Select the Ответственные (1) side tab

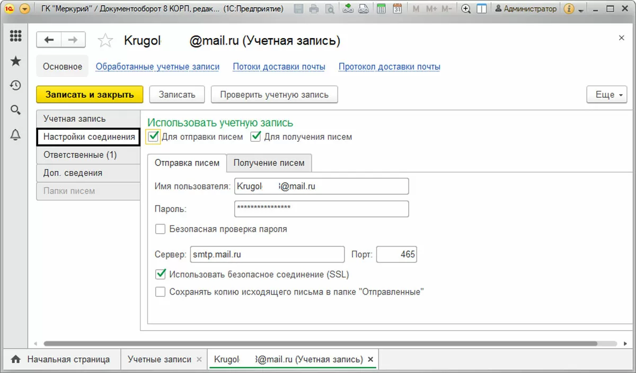coord(88,155)
